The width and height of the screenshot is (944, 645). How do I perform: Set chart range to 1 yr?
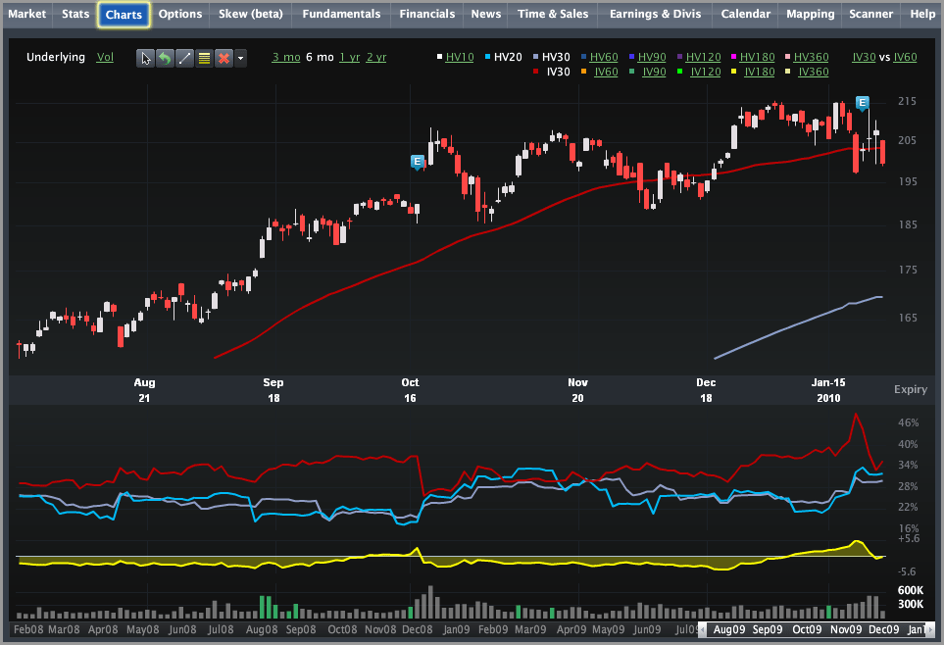click(350, 57)
